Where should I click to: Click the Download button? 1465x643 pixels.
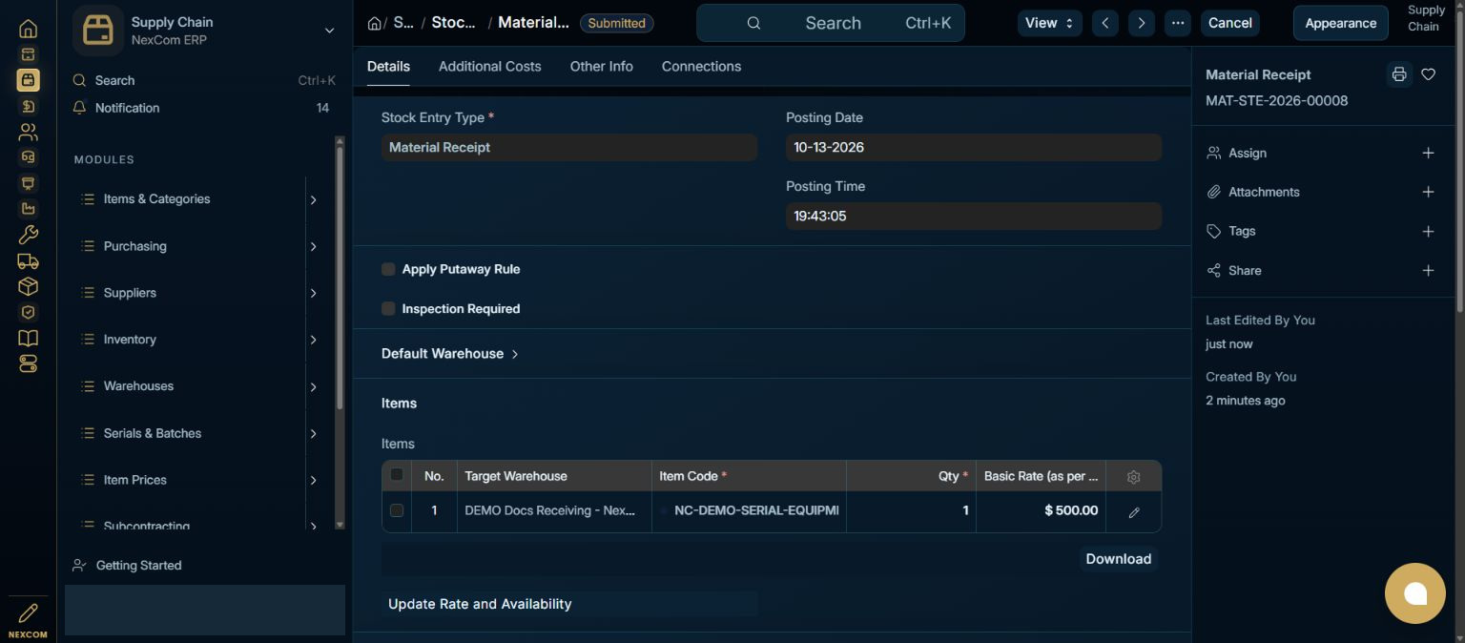click(1118, 559)
